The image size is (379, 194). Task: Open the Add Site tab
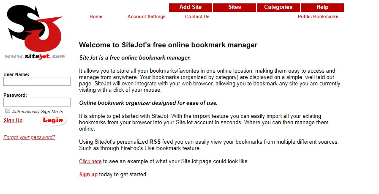pos(191,7)
